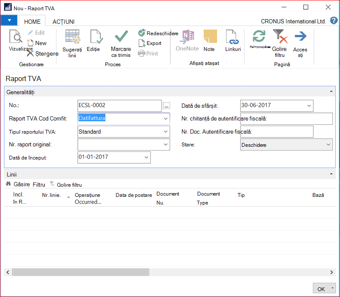Click the Nr. chitanță de autentificare fiscală field
340x297 pixels.
pos(286,119)
